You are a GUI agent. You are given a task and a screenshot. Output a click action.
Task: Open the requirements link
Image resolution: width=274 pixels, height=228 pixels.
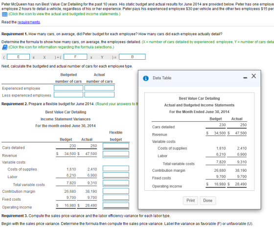[29, 22]
